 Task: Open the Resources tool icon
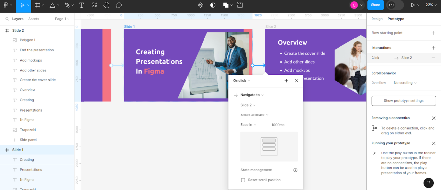point(95,5)
